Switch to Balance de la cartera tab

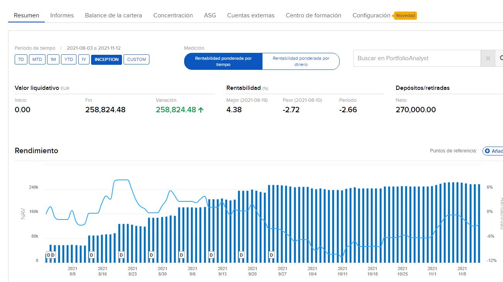(113, 15)
